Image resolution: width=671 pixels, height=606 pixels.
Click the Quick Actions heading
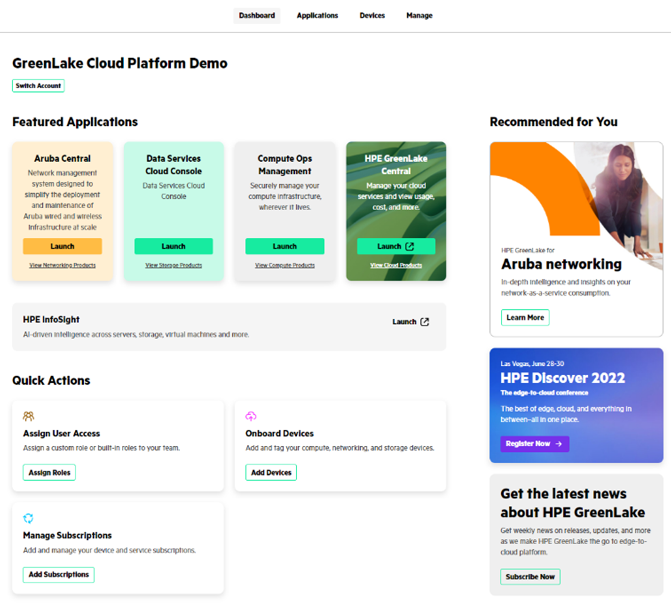51,381
